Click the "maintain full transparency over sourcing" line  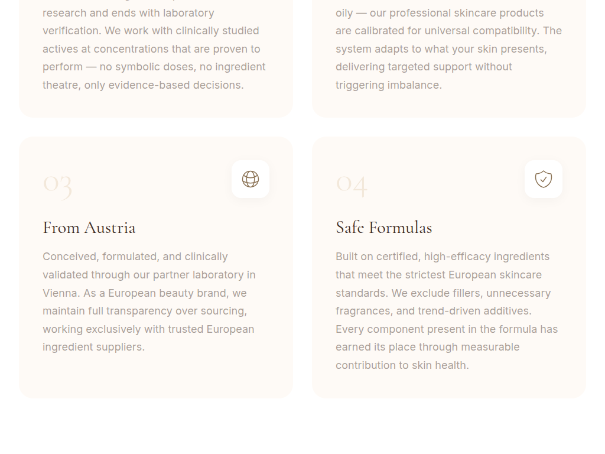[x=145, y=311]
